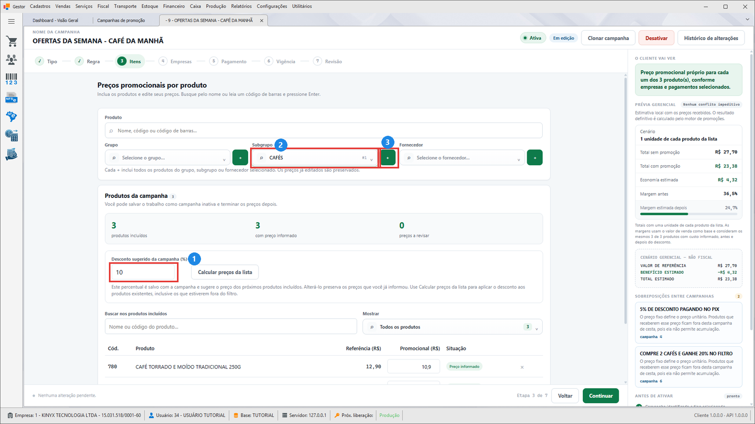755x424 pixels.
Task: Open the Relatórios menu
Action: 241,6
